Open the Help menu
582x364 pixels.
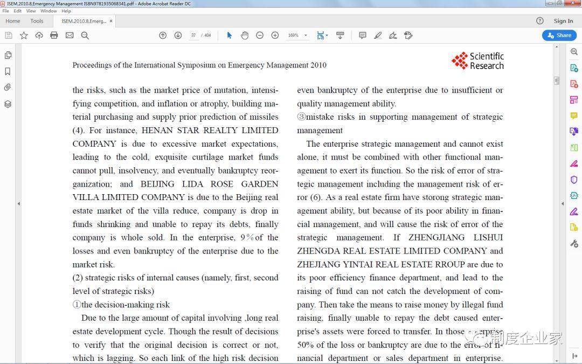(x=66, y=11)
